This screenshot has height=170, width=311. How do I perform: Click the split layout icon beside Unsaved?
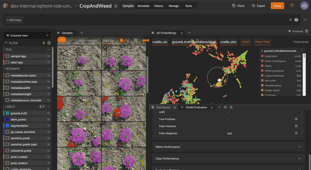tap(307, 31)
